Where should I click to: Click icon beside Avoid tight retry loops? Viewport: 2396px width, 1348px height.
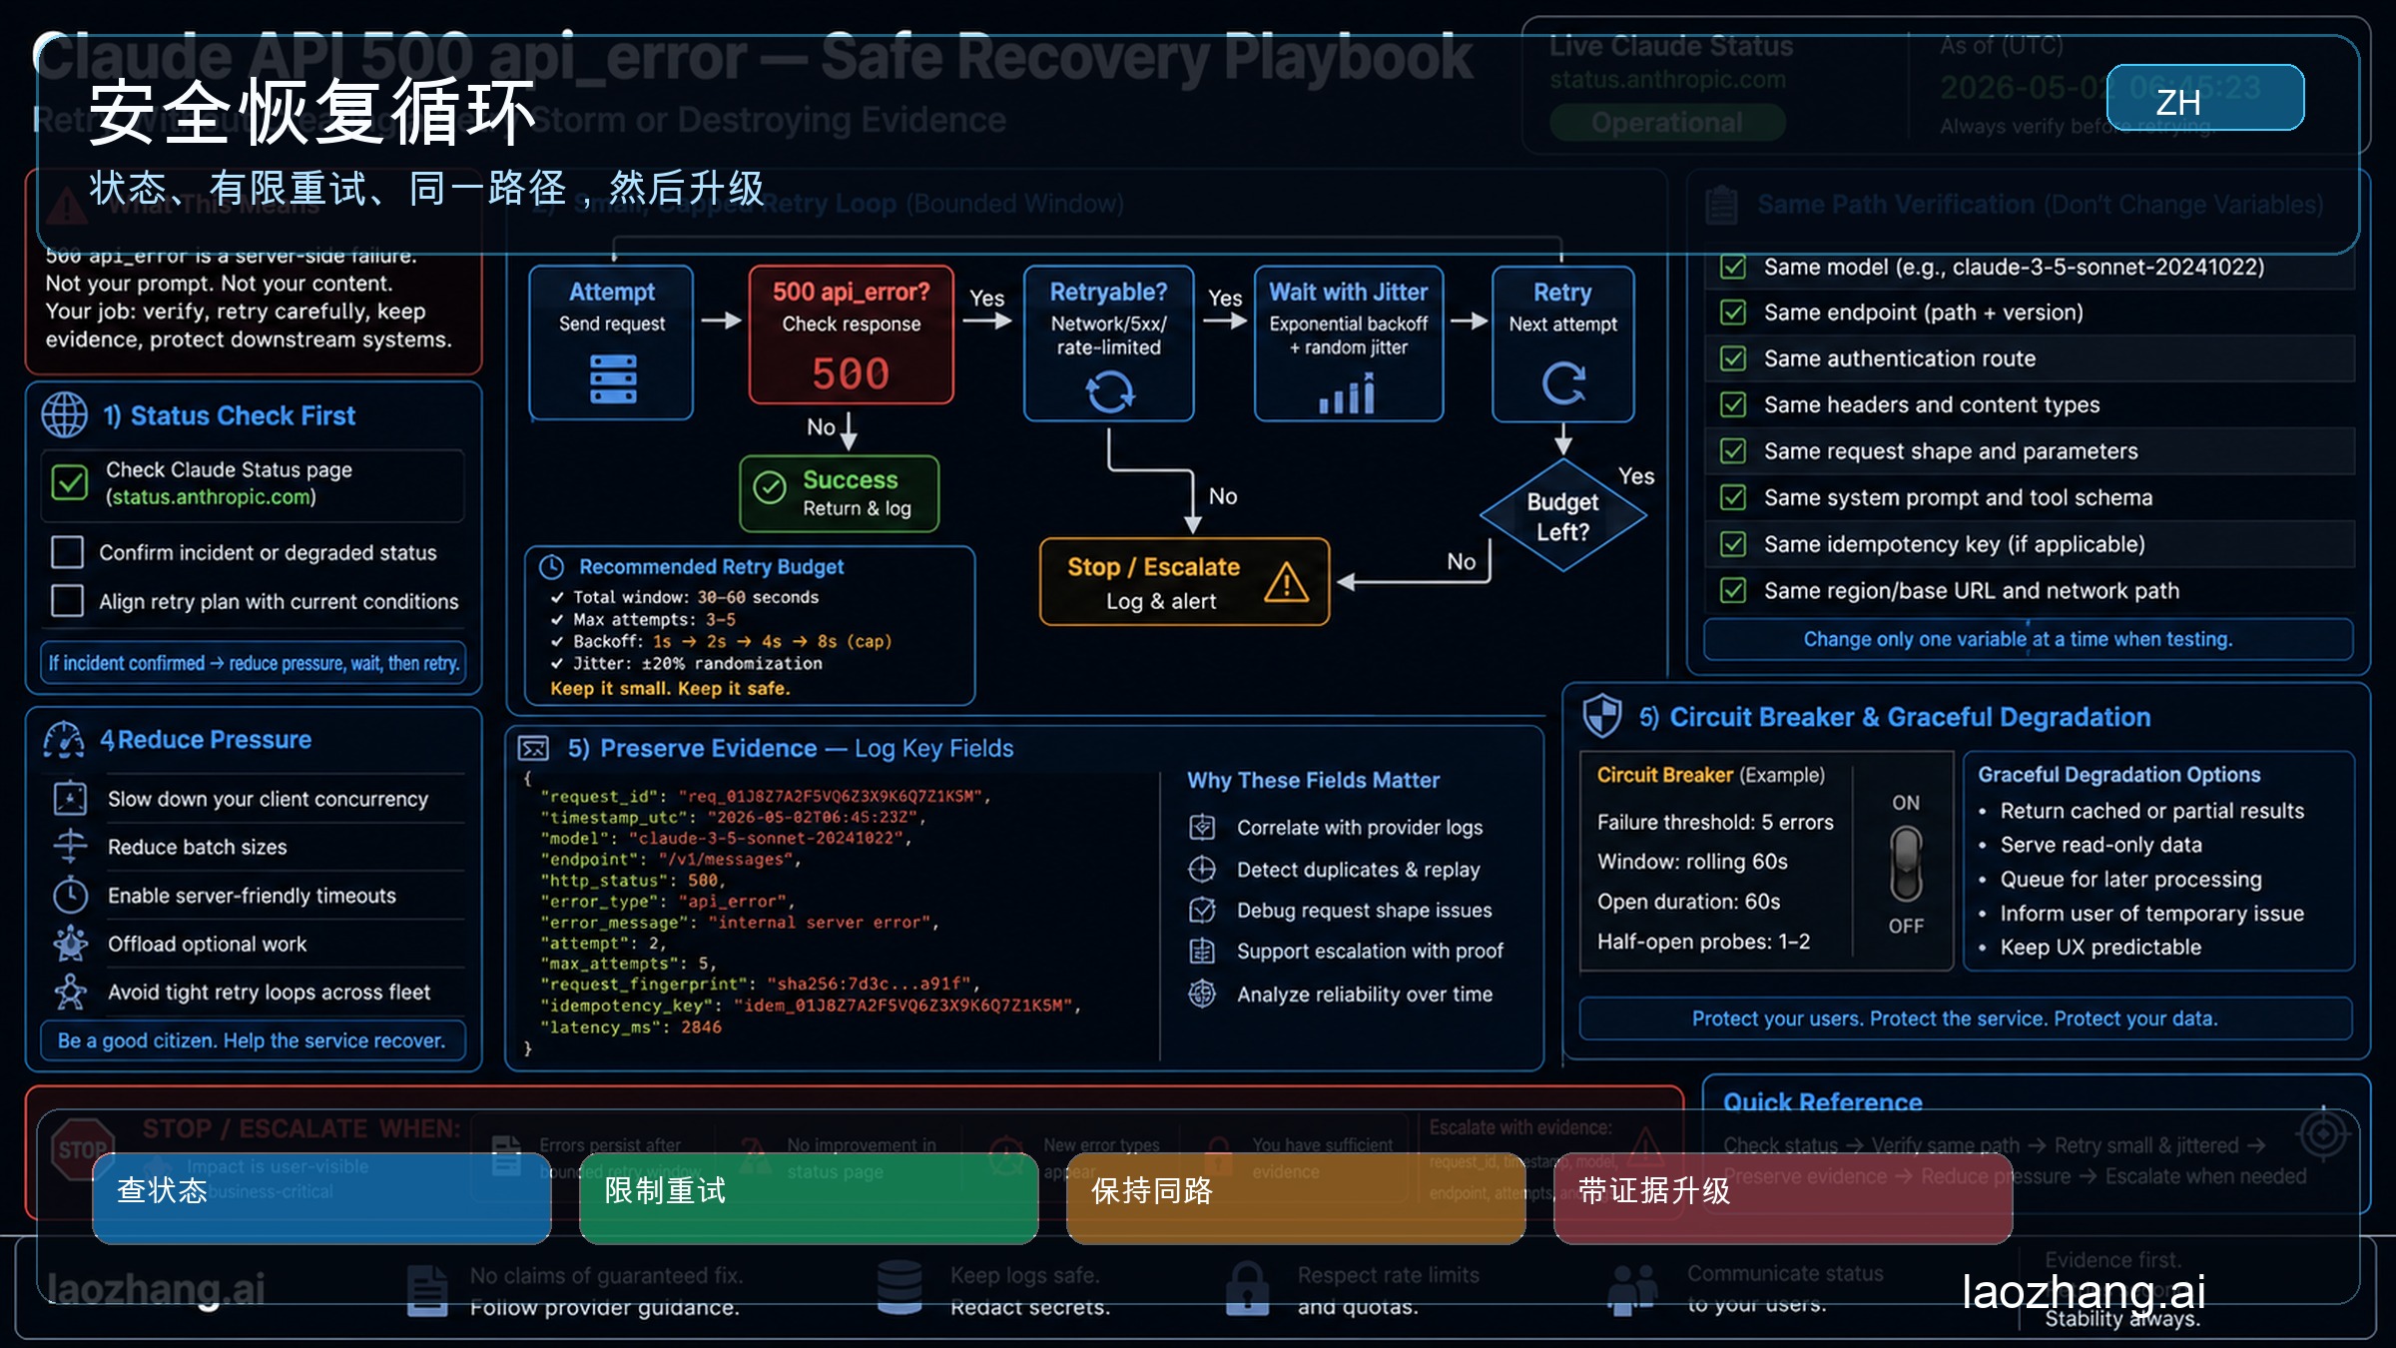point(70,992)
